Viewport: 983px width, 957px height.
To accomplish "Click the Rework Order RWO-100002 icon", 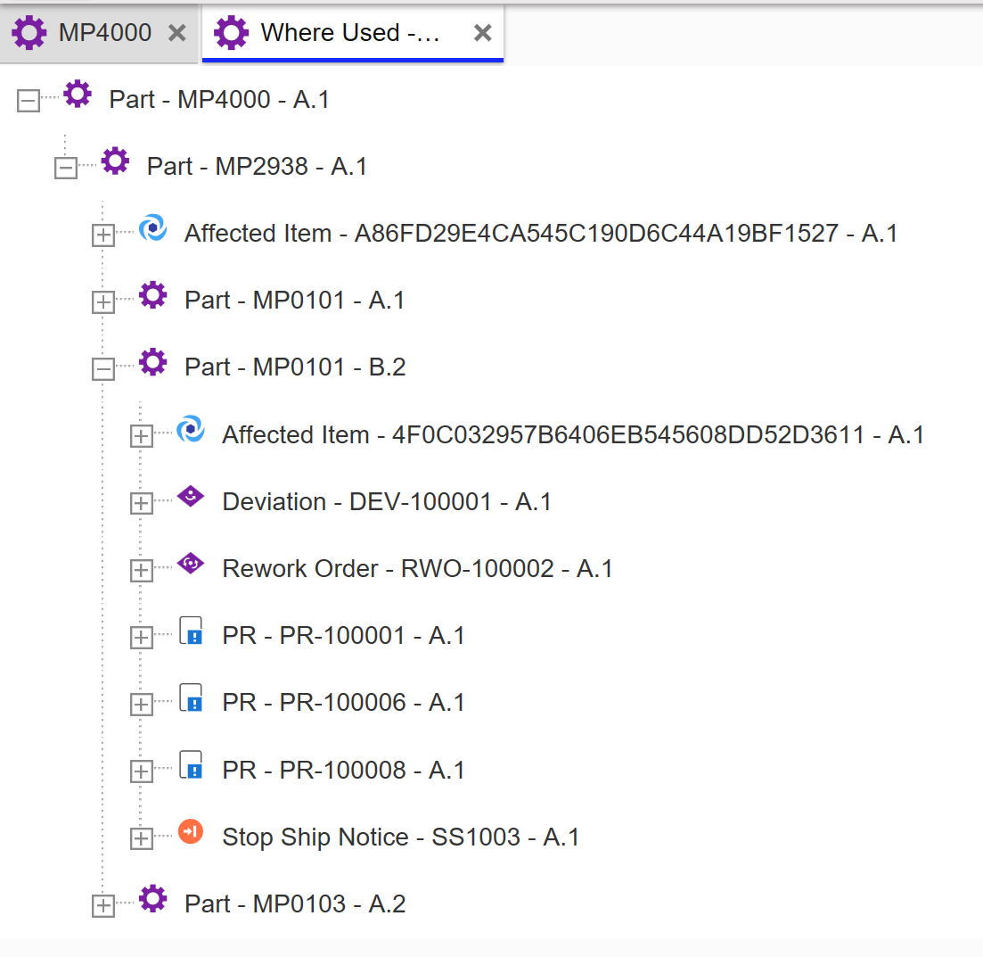I will tap(191, 564).
